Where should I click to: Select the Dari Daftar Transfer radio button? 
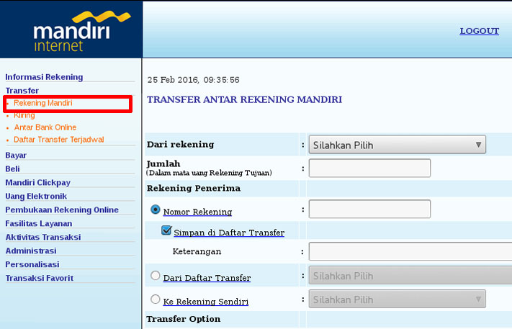tap(156, 276)
